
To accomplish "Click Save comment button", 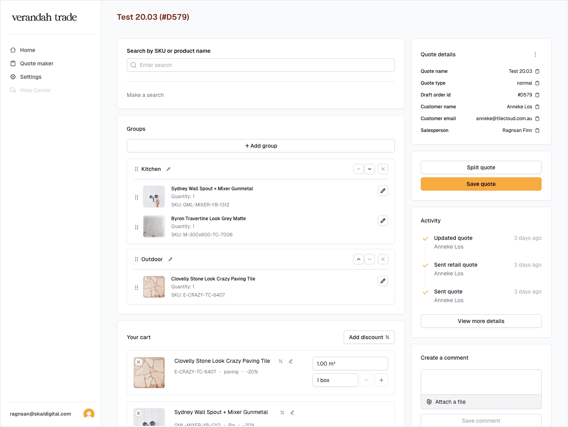I will pos(481,420).
